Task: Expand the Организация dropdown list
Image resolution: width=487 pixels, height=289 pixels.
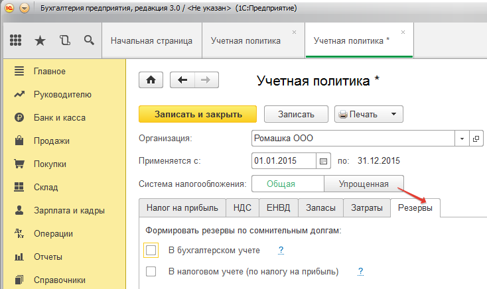Action: tap(461, 139)
